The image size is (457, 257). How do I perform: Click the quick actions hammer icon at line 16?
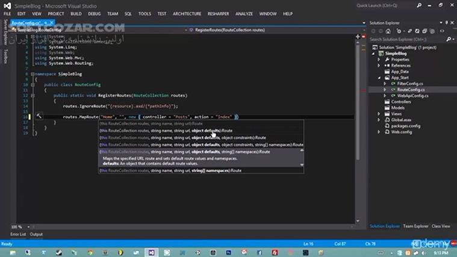point(39,116)
